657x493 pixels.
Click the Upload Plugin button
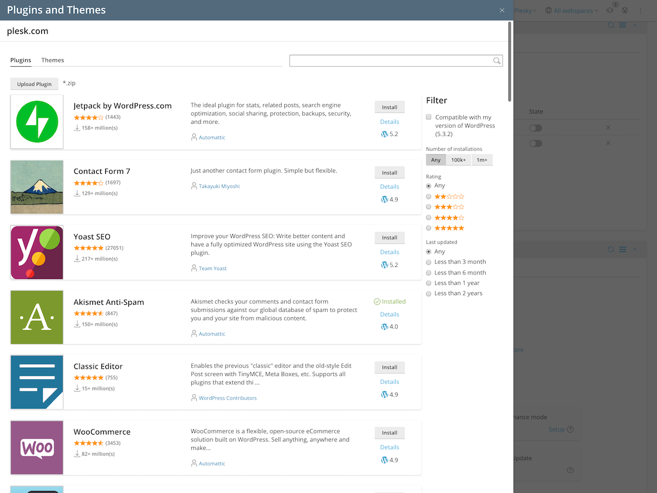pos(35,84)
